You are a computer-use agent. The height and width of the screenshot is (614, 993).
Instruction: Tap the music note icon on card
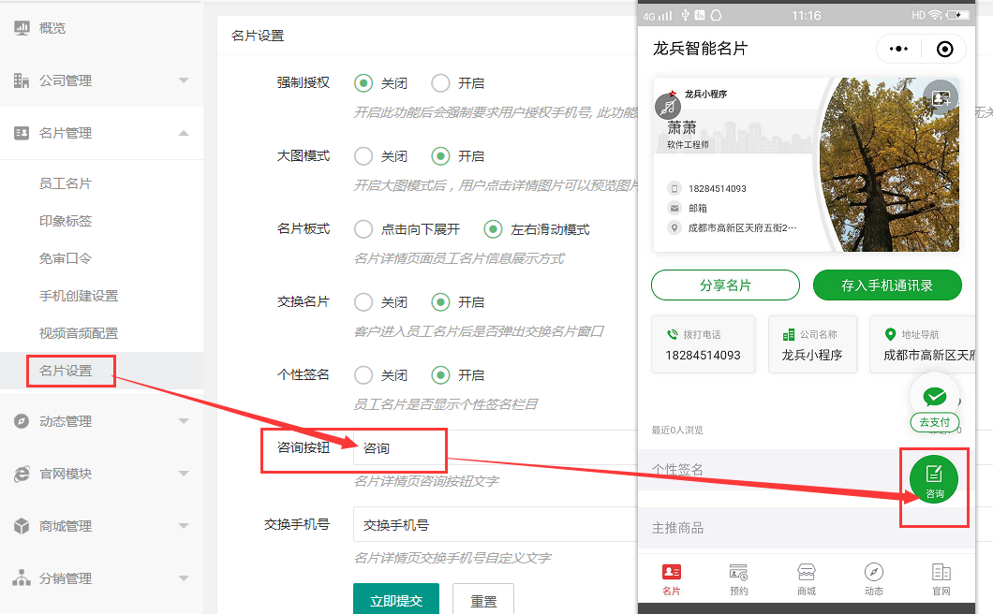coord(668,107)
